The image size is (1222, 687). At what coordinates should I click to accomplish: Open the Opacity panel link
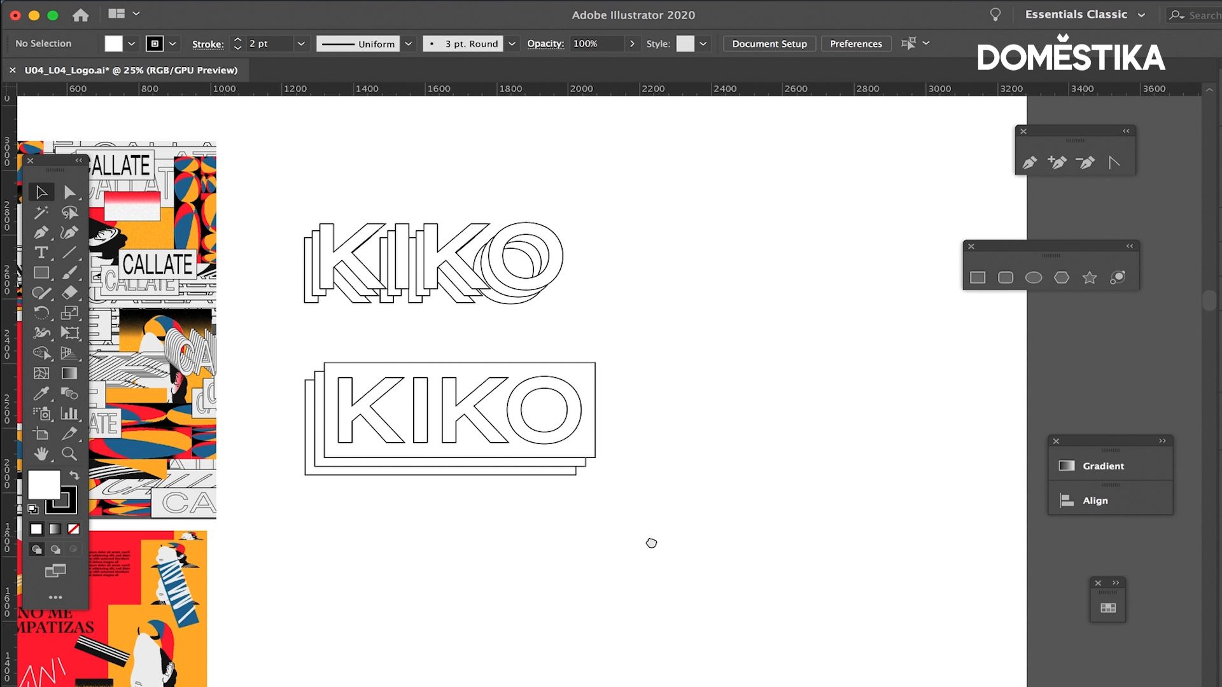click(x=545, y=43)
